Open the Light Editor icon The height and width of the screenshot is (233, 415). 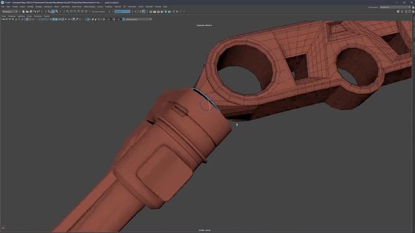(173, 12)
